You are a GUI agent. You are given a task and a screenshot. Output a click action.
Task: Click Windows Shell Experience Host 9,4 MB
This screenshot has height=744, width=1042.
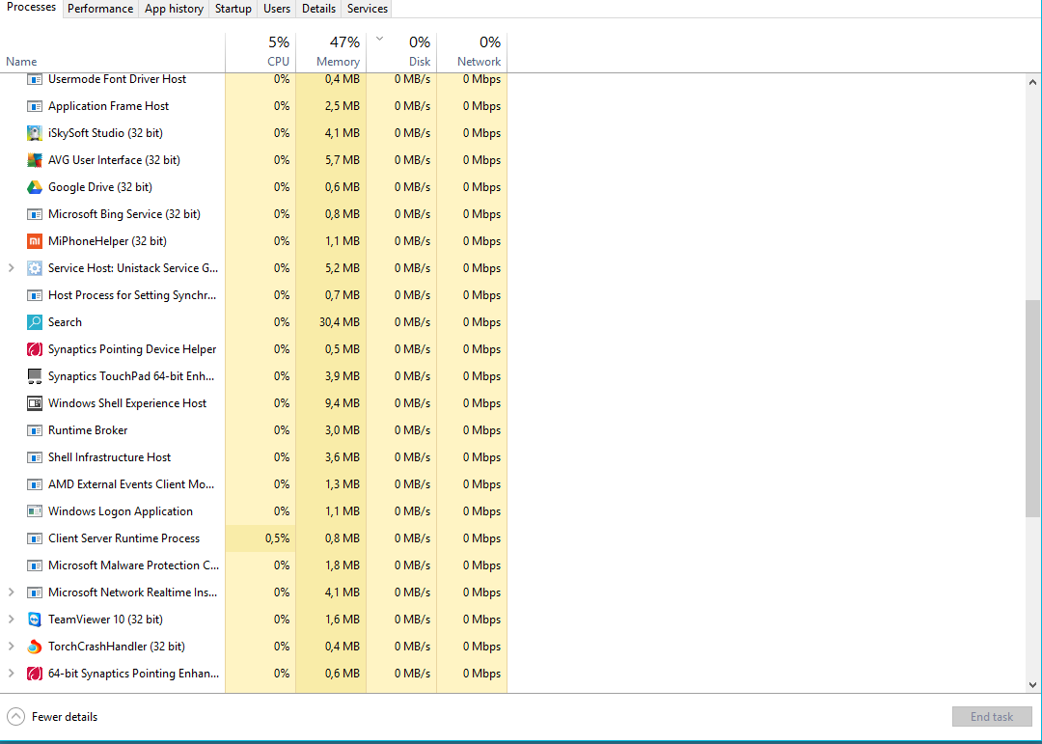[343, 403]
